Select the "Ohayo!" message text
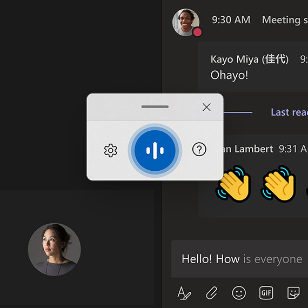The height and width of the screenshot is (308, 308). pos(229,75)
